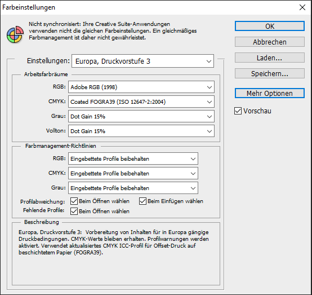
Task: Click the Einstellungen label
Action: click(x=48, y=60)
